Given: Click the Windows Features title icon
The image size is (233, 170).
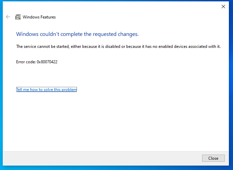Looking at the screenshot, I should pos(18,17).
